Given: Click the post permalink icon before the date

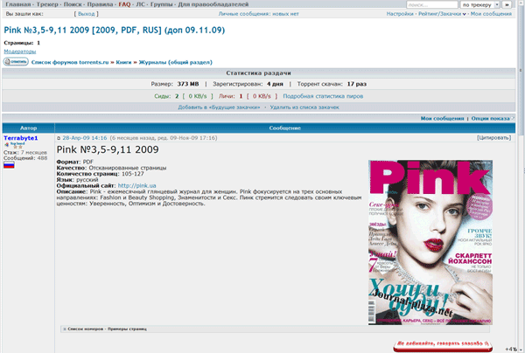Looking at the screenshot, I should tap(59, 138).
